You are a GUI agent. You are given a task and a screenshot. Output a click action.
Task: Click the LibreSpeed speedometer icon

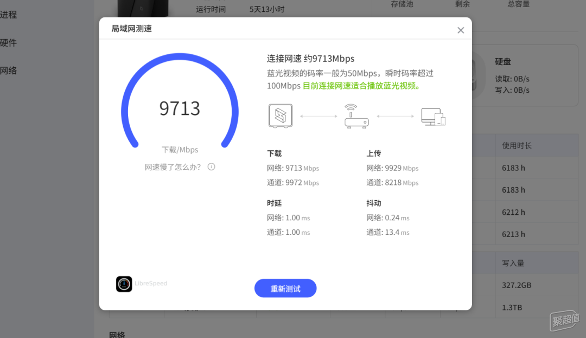coord(124,284)
